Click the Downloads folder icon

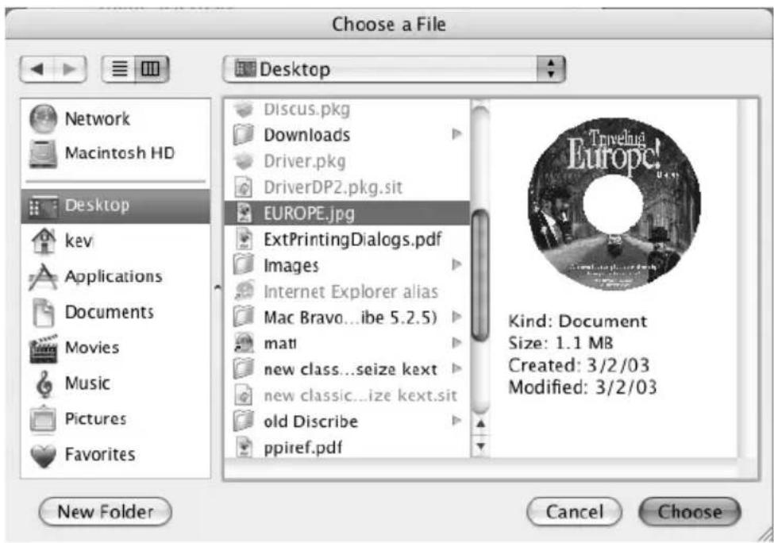244,135
